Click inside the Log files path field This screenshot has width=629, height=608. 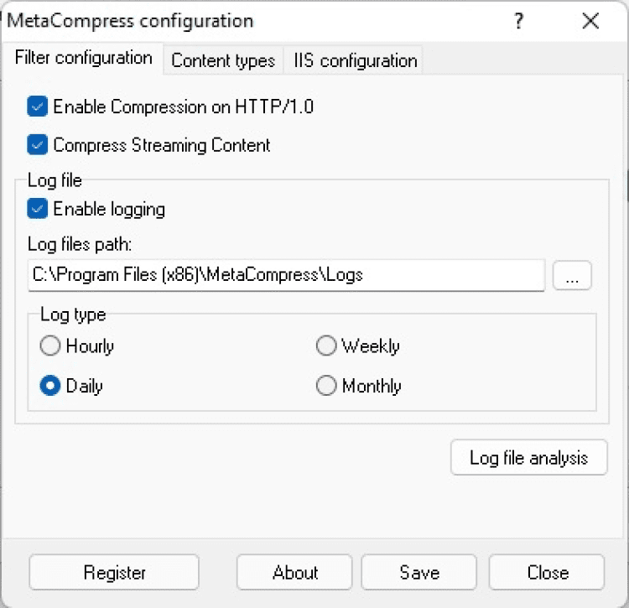(285, 275)
